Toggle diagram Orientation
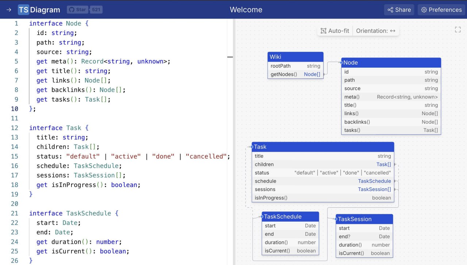The image size is (467, 265). coord(376,31)
